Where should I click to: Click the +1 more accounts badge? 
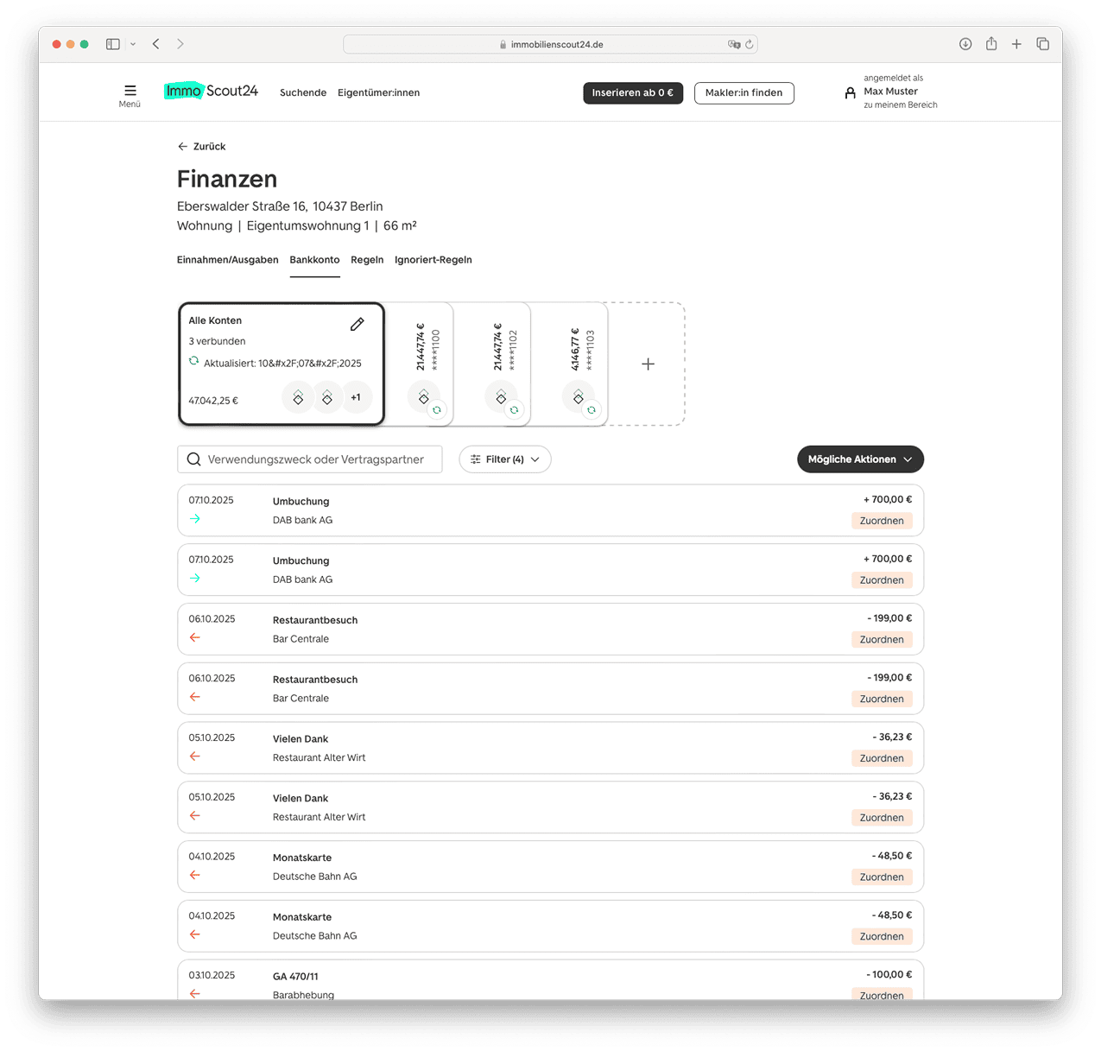click(356, 398)
